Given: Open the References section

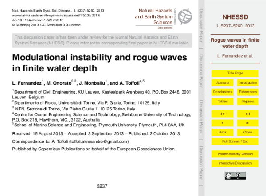Looking at the screenshot, I should tap(248, 92).
